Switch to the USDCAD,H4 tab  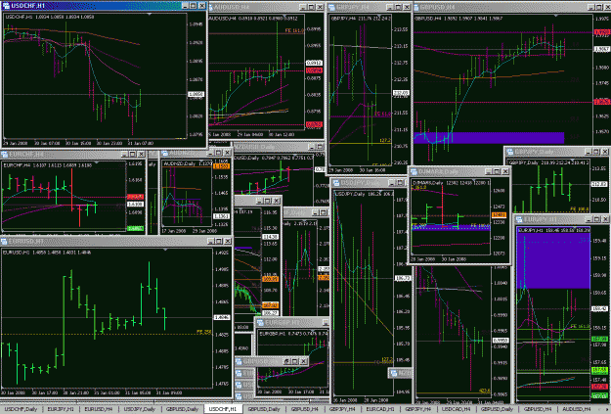click(456, 409)
